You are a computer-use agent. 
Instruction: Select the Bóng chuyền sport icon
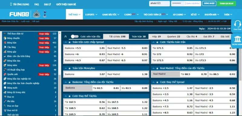[x=5, y=38]
